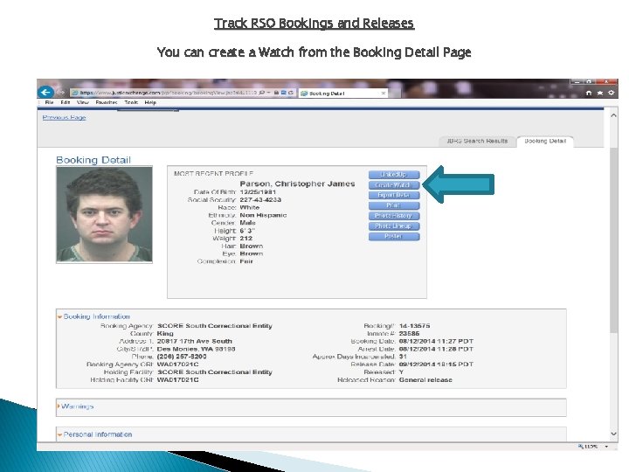Go back with the browser Back arrow

[45, 93]
